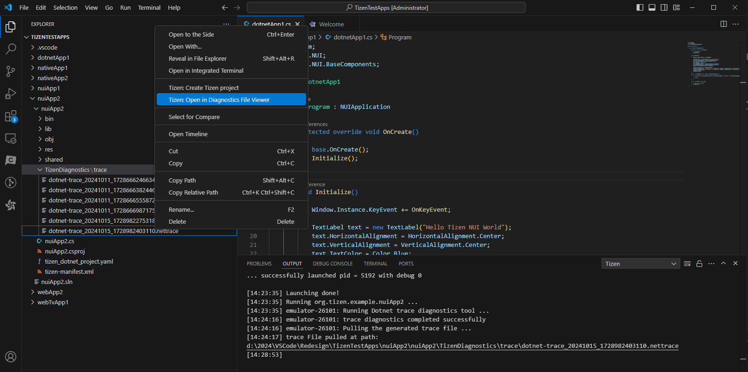Screen dimensions: 748x372
Task: Toggle the bottom panel visibility
Action: click(652, 7)
